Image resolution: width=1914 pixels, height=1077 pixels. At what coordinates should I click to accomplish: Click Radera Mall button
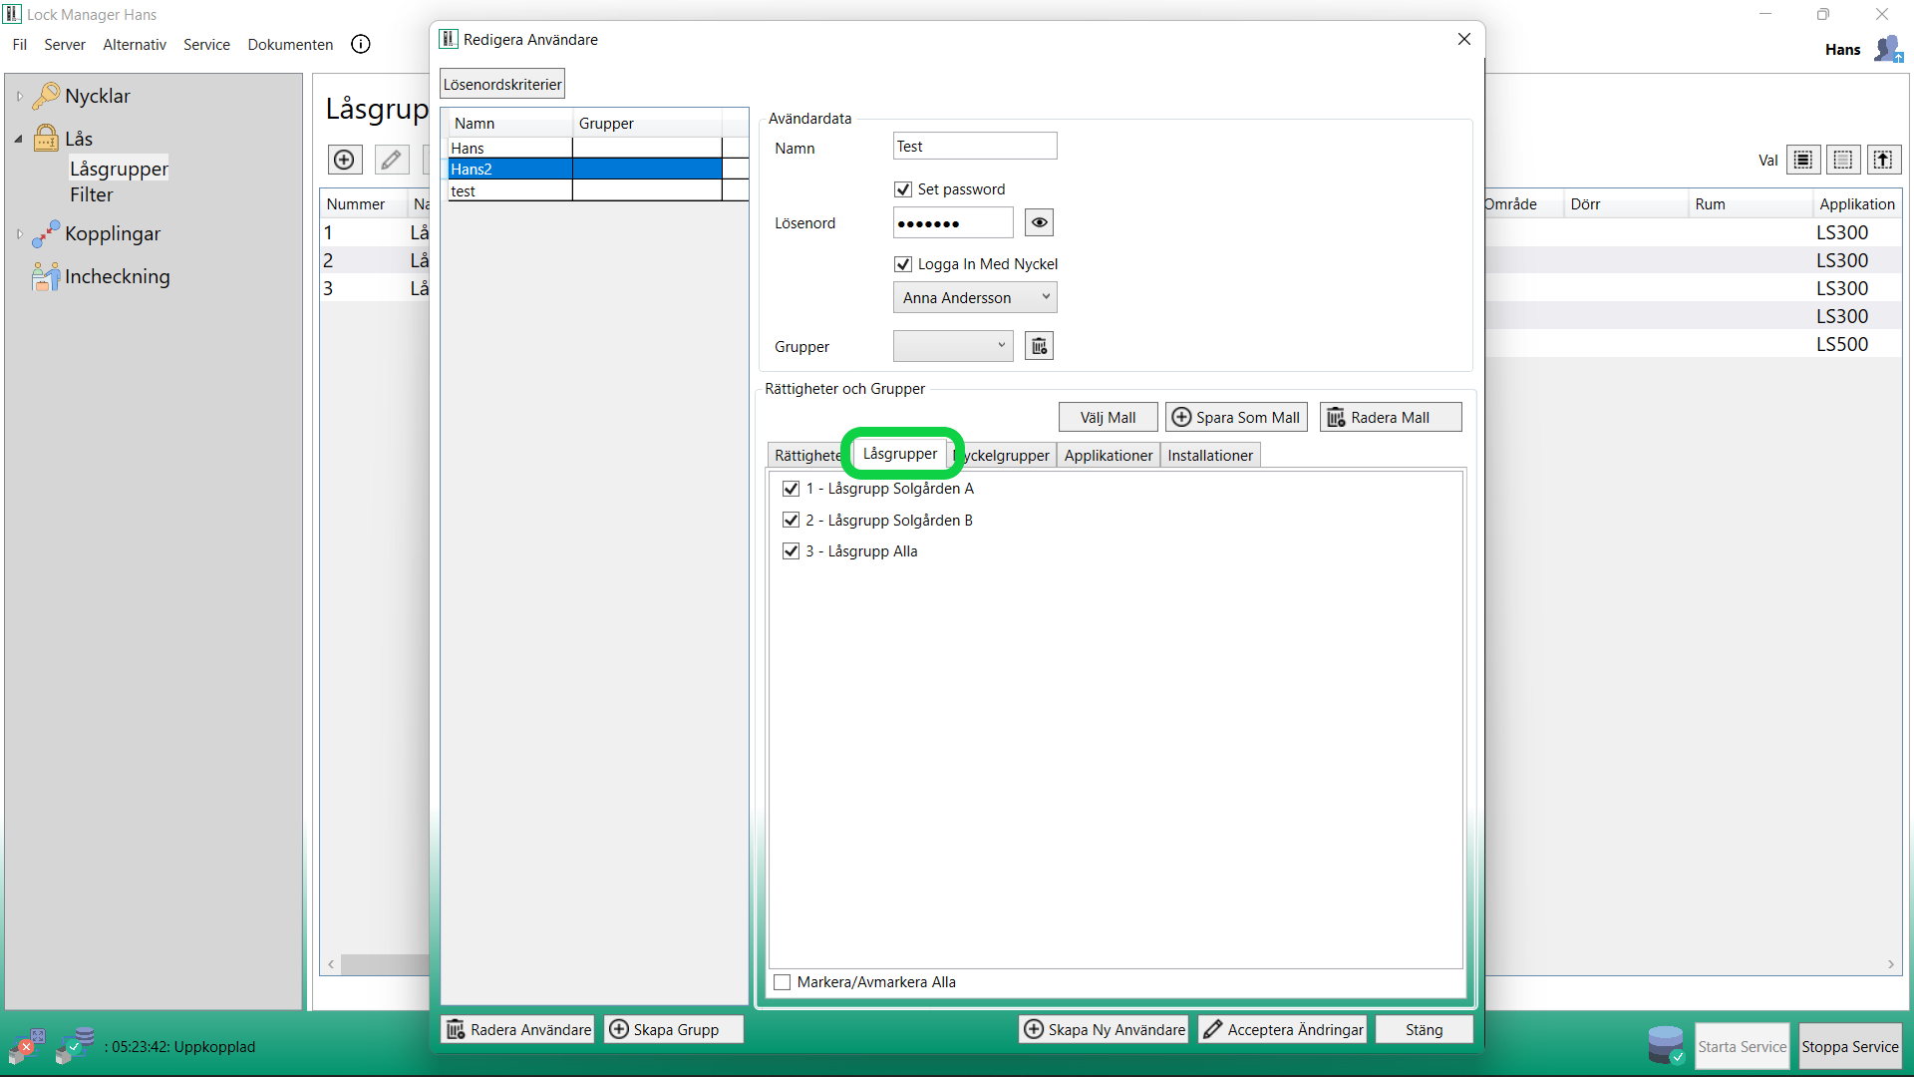coord(1391,417)
